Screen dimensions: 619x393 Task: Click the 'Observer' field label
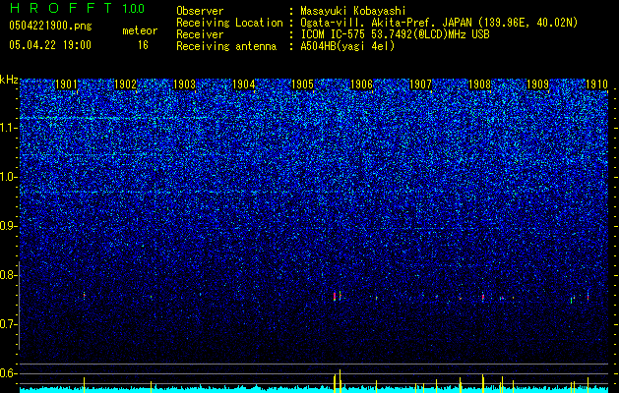[x=200, y=11]
